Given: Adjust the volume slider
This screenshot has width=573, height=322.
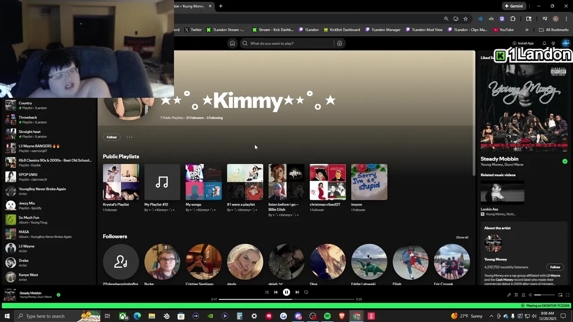Looking at the screenshot, I should point(544,295).
